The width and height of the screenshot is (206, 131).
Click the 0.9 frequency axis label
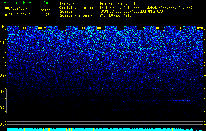pos(3,75)
